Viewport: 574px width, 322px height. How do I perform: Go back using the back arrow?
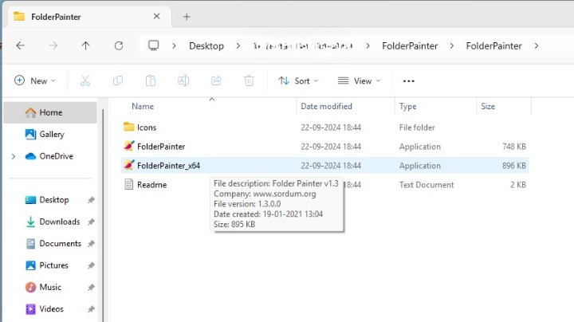pos(21,45)
